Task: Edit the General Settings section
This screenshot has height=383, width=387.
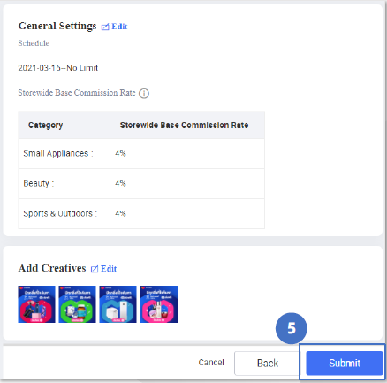Action: pyautogui.click(x=114, y=27)
